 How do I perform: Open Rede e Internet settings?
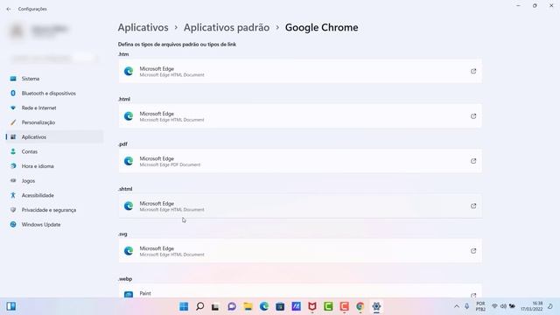tap(54, 108)
